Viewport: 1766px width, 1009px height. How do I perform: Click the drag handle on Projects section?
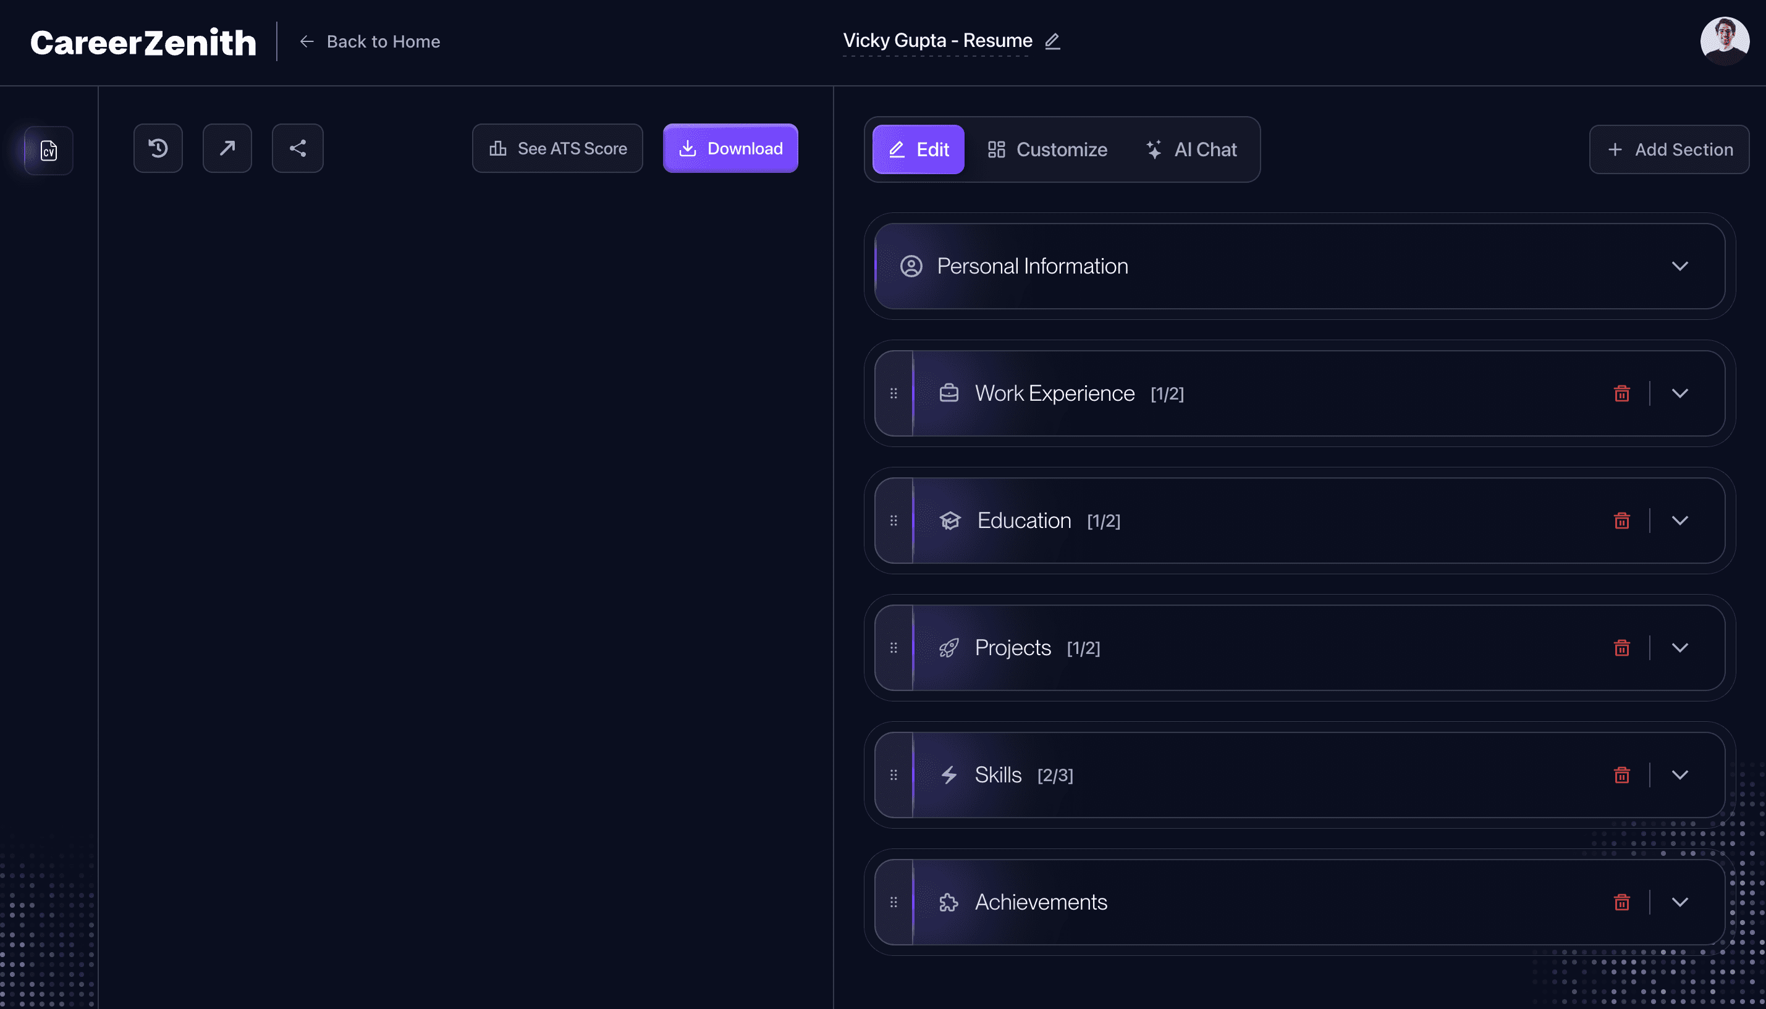coord(894,648)
